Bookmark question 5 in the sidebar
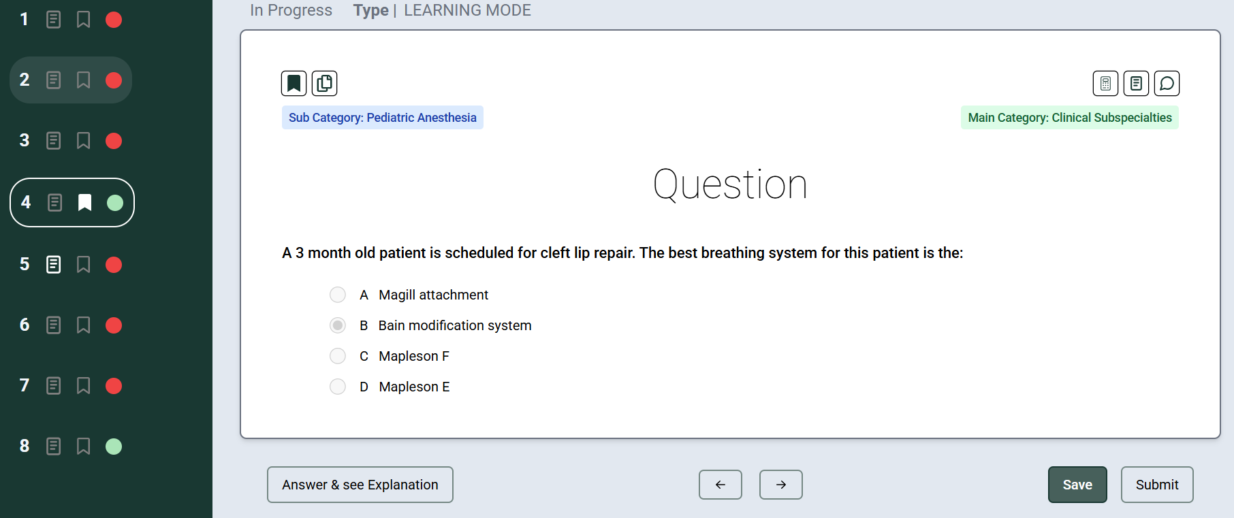 coord(83,265)
